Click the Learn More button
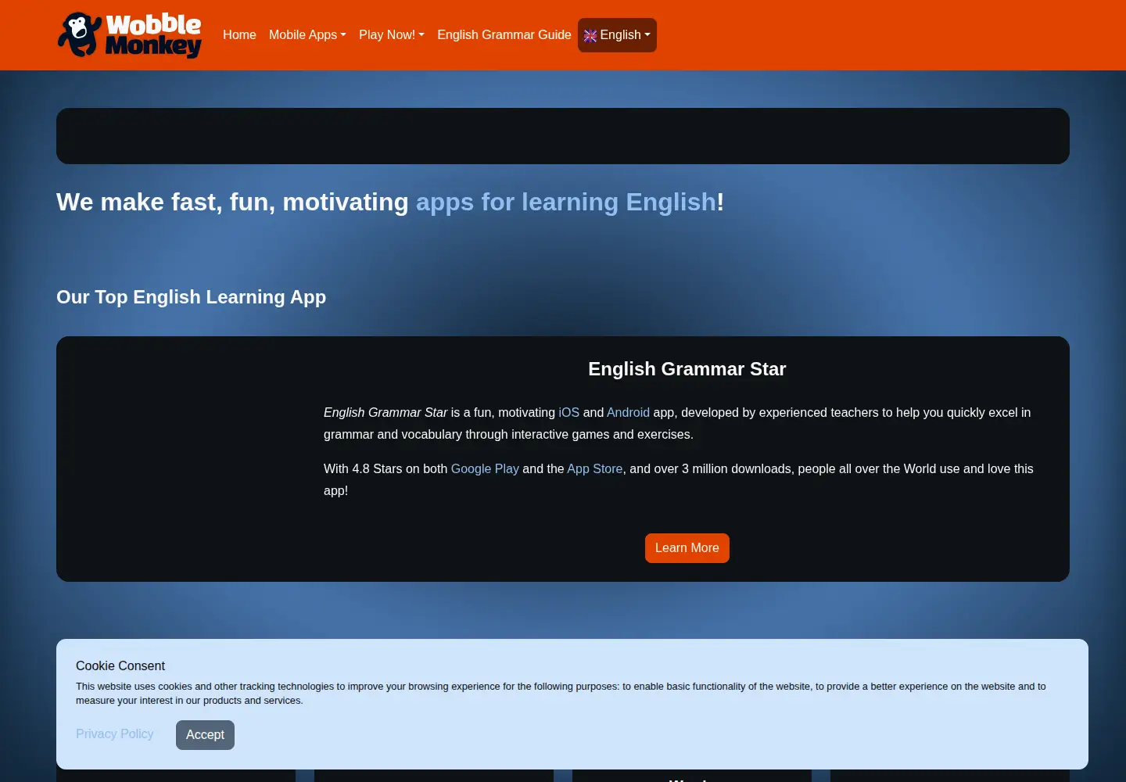Screen dimensions: 1126x782 pos(687,548)
